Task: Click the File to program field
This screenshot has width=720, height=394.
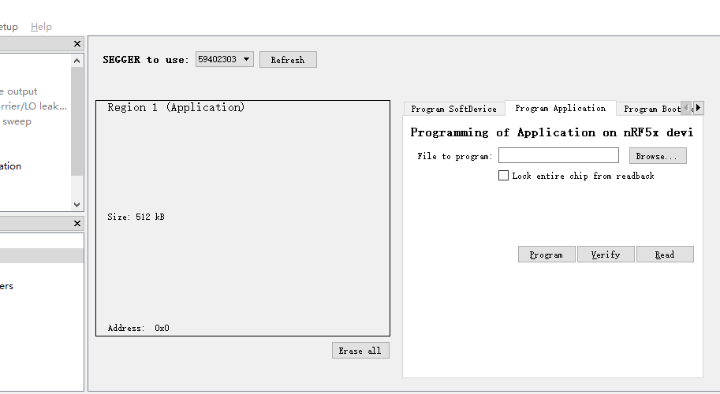Action: [558, 156]
